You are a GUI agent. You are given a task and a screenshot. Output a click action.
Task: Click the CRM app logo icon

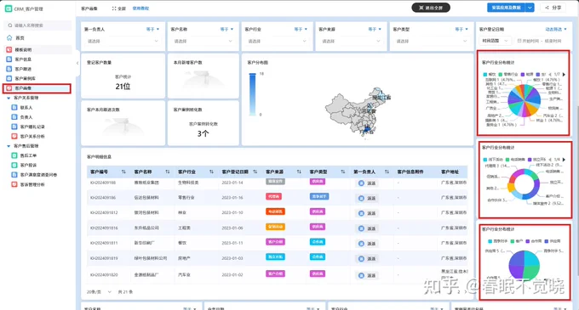(x=9, y=8)
